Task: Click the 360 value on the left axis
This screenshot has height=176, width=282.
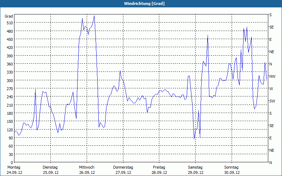Action: coord(10,64)
